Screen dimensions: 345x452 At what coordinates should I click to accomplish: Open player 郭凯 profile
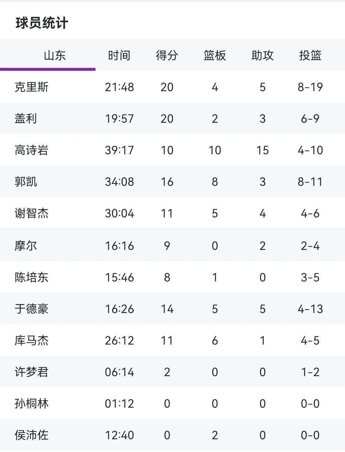click(x=26, y=182)
